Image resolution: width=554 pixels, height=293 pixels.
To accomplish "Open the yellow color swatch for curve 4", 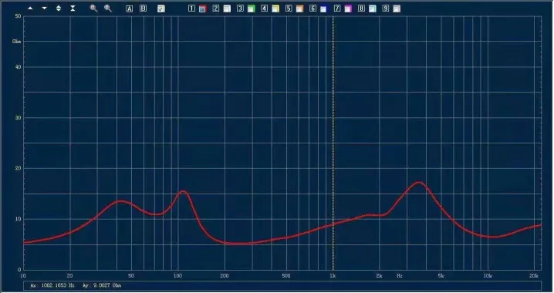I will point(275,8).
